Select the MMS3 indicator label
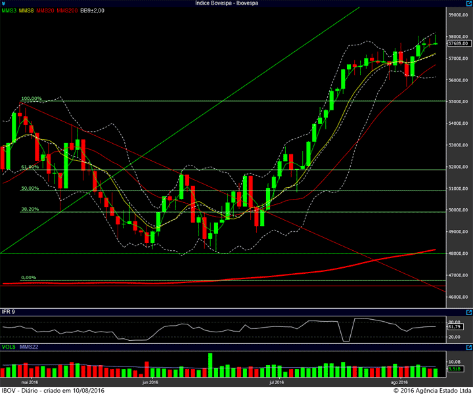473x394 pixels. [9, 11]
